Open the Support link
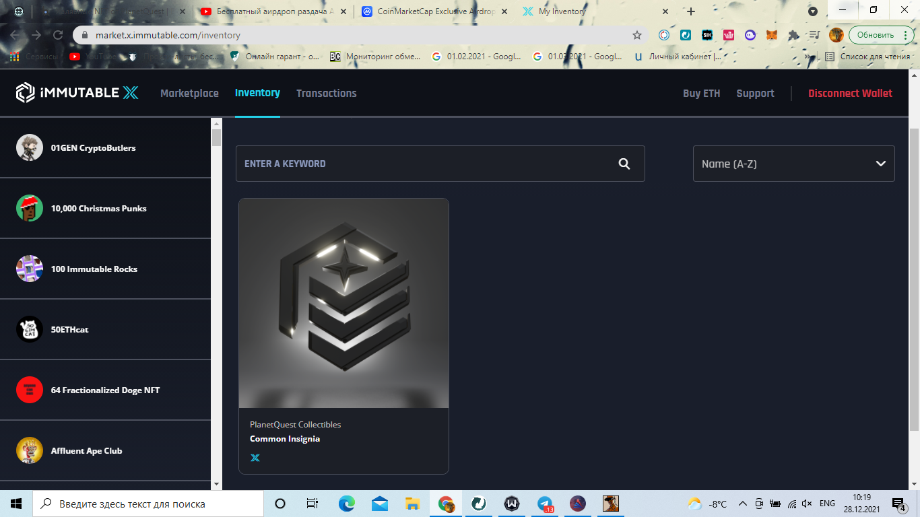 point(756,94)
